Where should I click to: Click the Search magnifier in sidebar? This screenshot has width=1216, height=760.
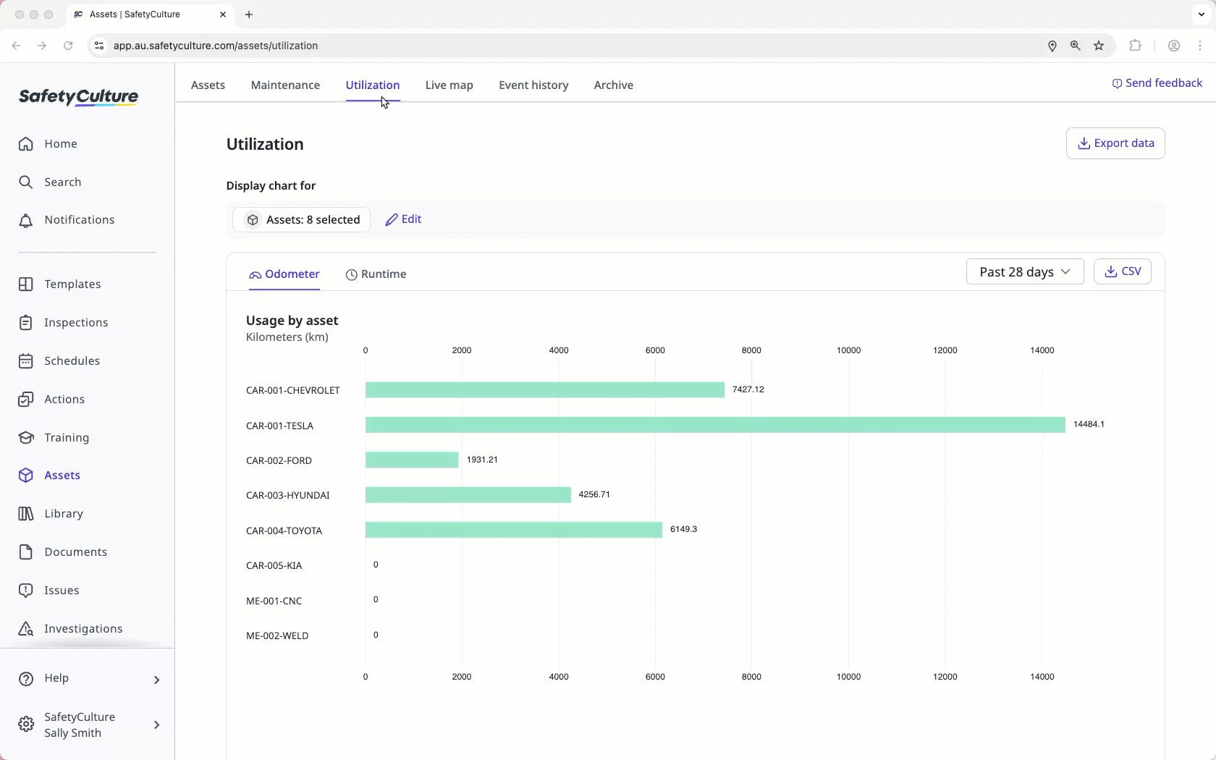(x=26, y=182)
